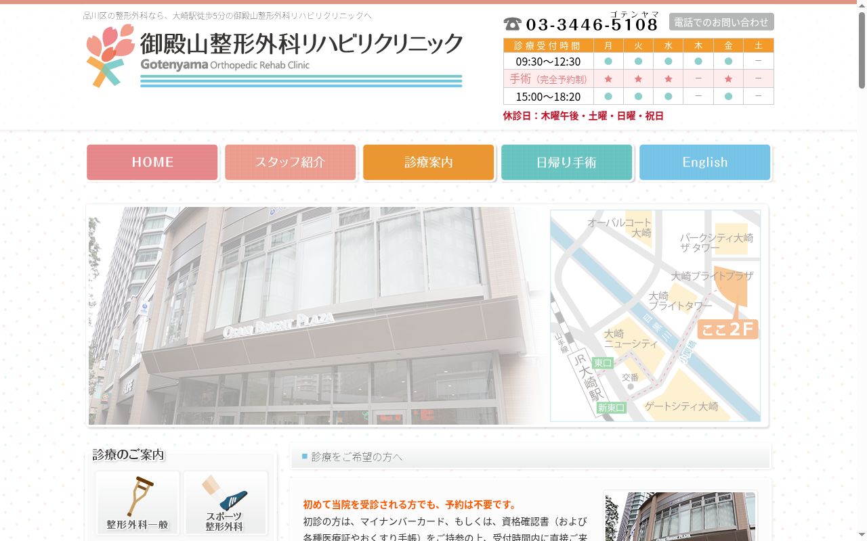Click the 電話でのお問い合わせ button
This screenshot has height=541, width=867.
[x=721, y=22]
